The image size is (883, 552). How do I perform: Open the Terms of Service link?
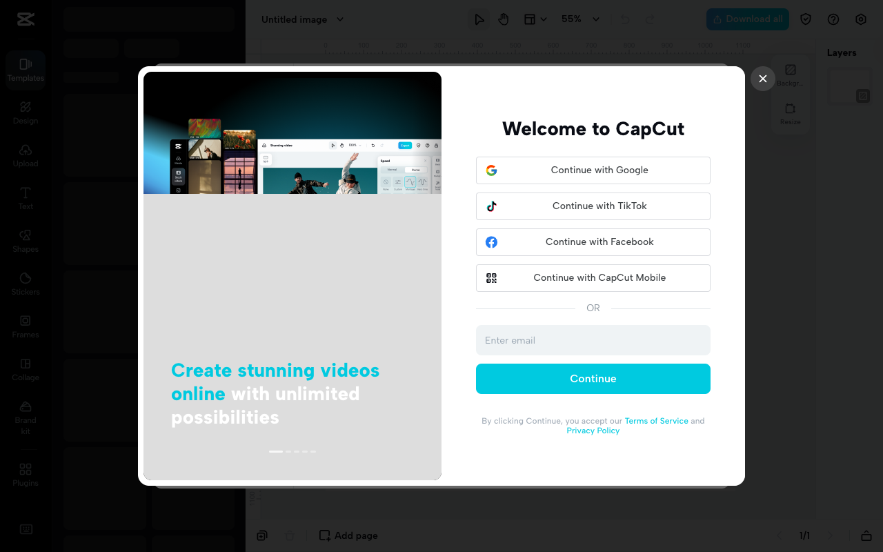tap(656, 421)
